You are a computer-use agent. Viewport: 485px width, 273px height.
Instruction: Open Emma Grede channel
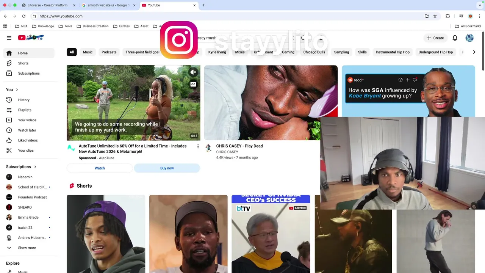click(x=29, y=217)
